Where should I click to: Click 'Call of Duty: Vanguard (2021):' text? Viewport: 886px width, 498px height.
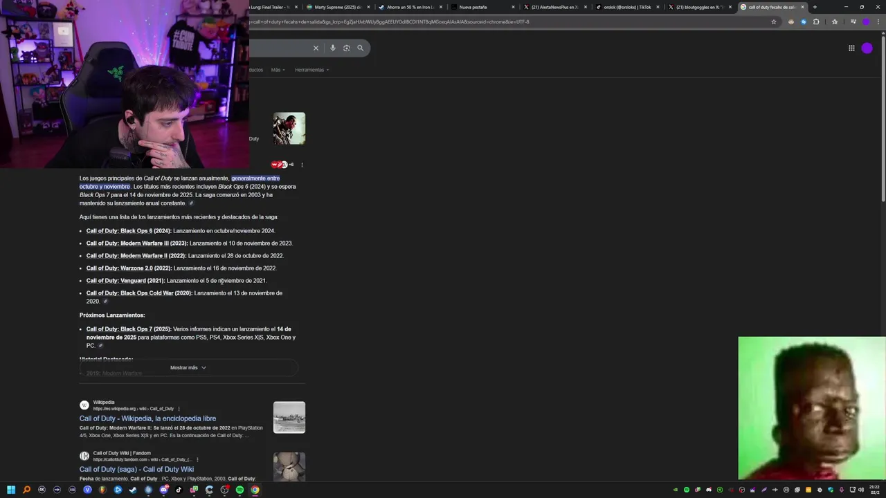[x=126, y=281]
